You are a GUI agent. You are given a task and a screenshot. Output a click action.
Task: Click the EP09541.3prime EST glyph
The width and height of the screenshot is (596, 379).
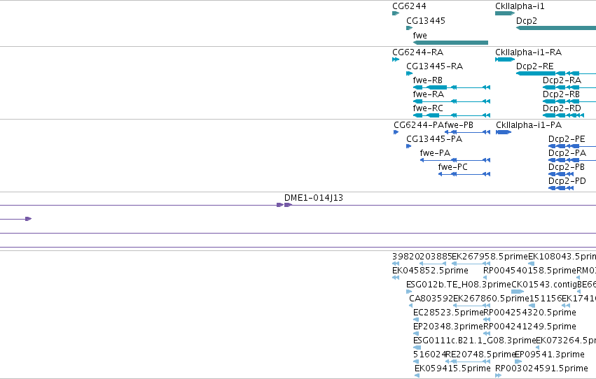click(518, 362)
